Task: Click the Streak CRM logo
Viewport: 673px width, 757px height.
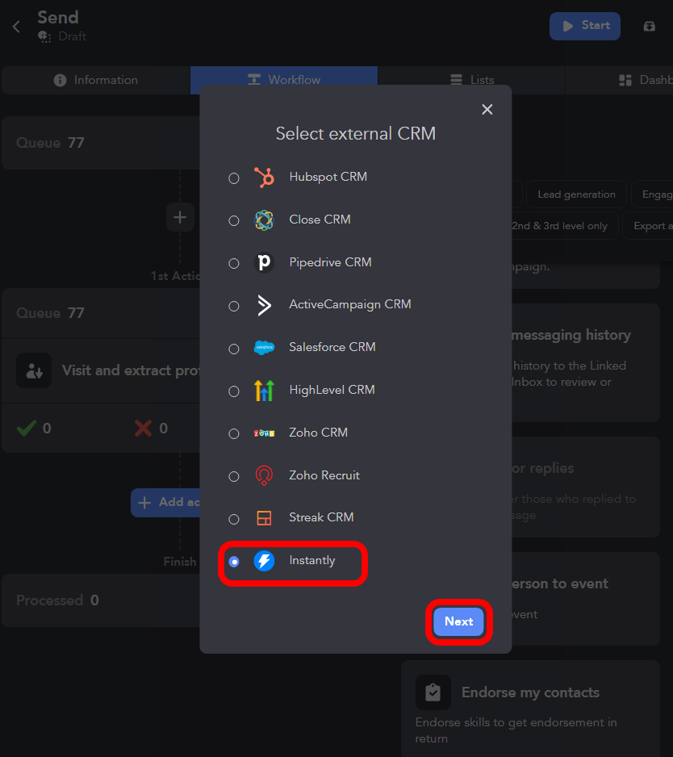Action: click(264, 518)
